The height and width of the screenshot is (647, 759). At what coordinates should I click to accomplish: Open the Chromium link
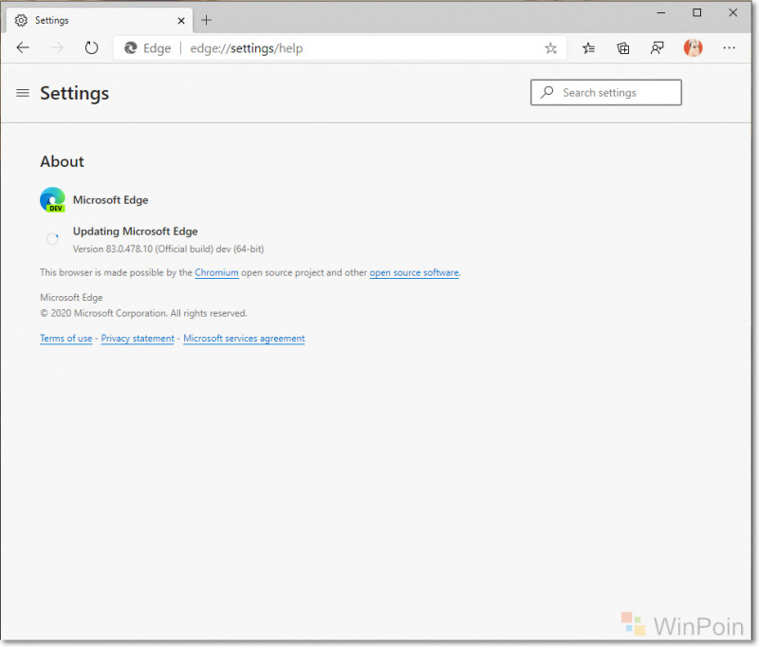(x=216, y=272)
